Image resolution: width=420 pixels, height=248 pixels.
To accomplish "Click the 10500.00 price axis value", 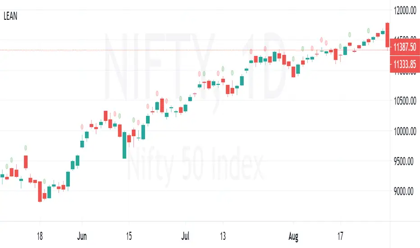I will click(x=405, y=101).
